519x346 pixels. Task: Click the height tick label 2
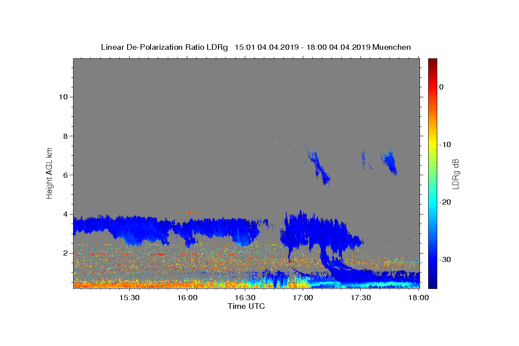click(65, 253)
